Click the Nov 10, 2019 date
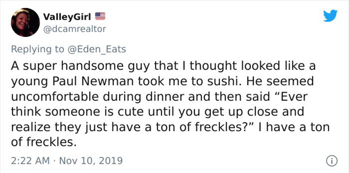The height and width of the screenshot is (173, 349). pos(91,160)
